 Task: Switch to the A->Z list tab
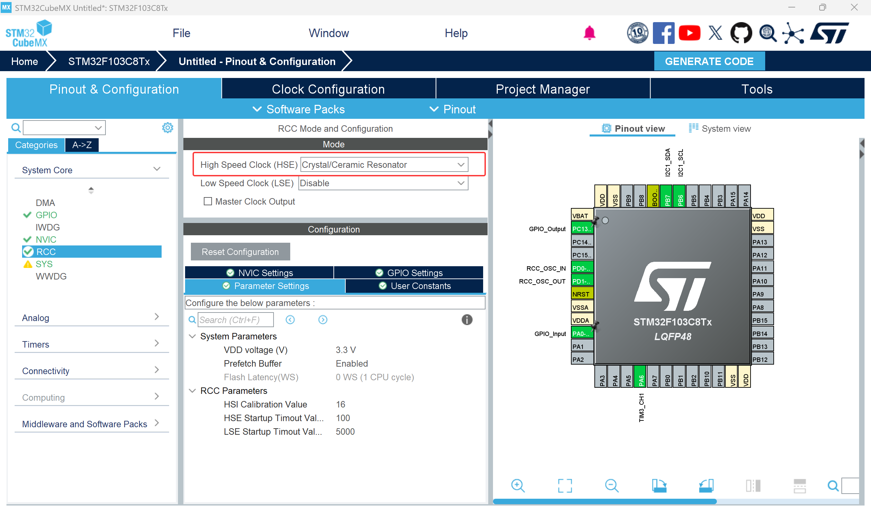click(x=82, y=145)
